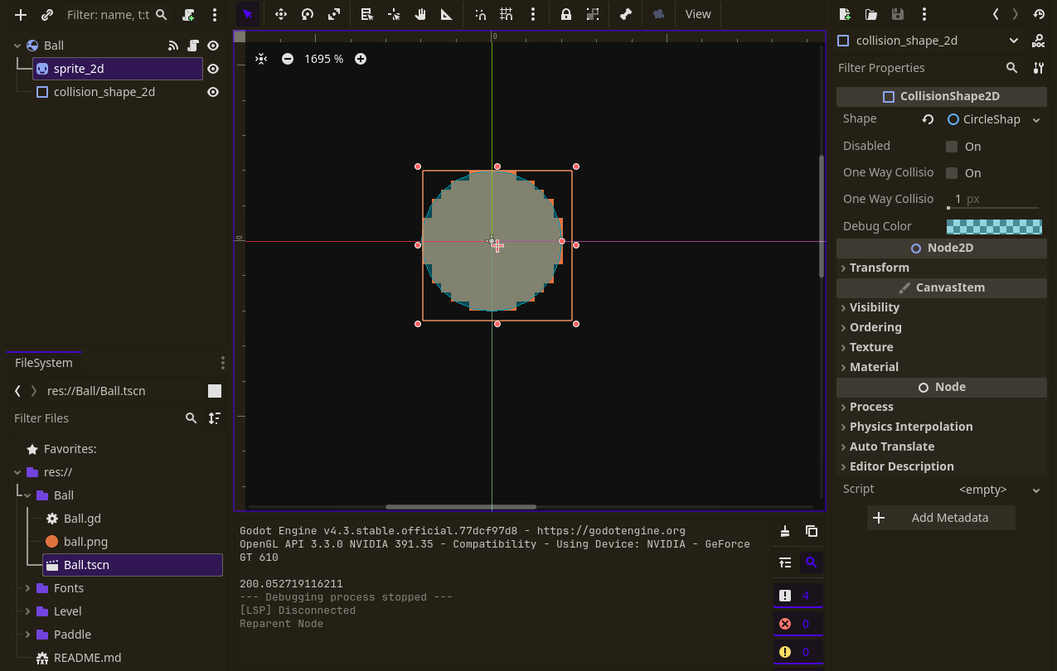Enable the Disabled checkbox in CollisionShape2D

click(950, 146)
